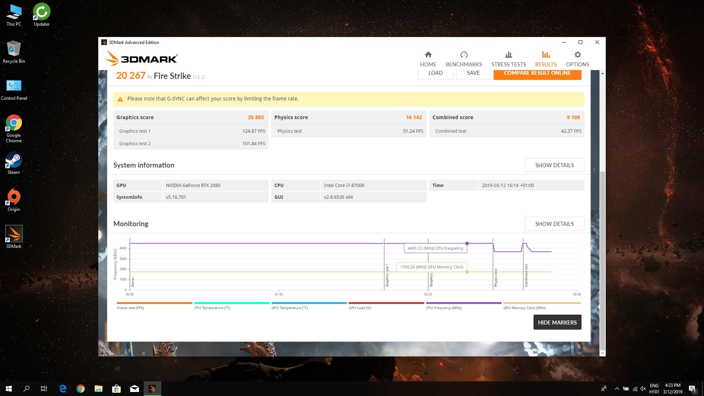Click the 3DMark taskbar button
This screenshot has width=704, height=396.
152,389
